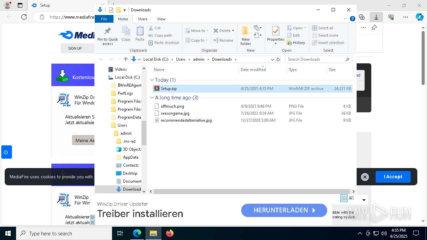Click Select none in the ribbon
The image size is (427, 240).
(325, 35)
